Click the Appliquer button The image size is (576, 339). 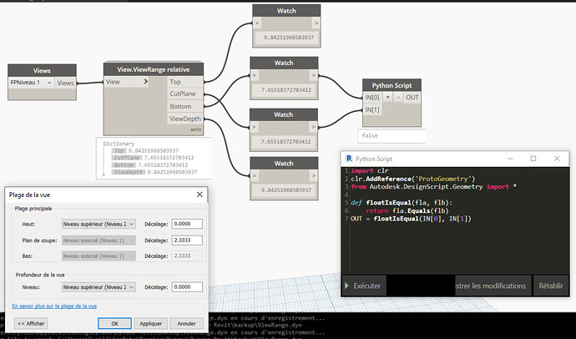pyautogui.click(x=150, y=323)
